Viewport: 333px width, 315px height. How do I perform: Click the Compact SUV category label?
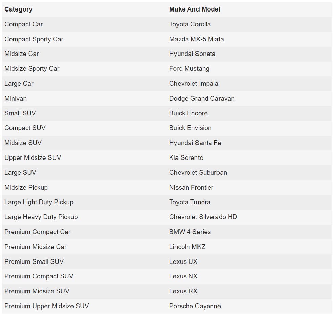25,128
